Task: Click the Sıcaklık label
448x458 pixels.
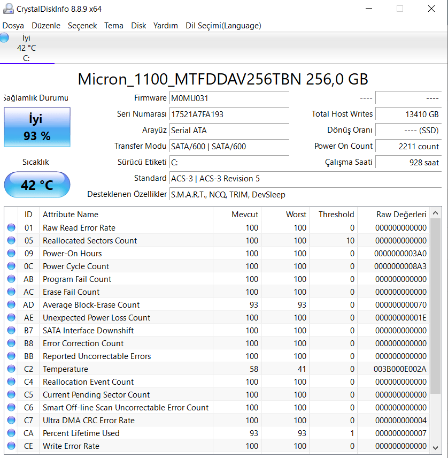Action: (36, 162)
